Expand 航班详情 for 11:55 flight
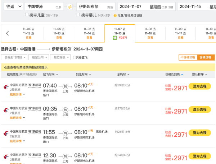This screenshot has height=164, width=216. 17,141
